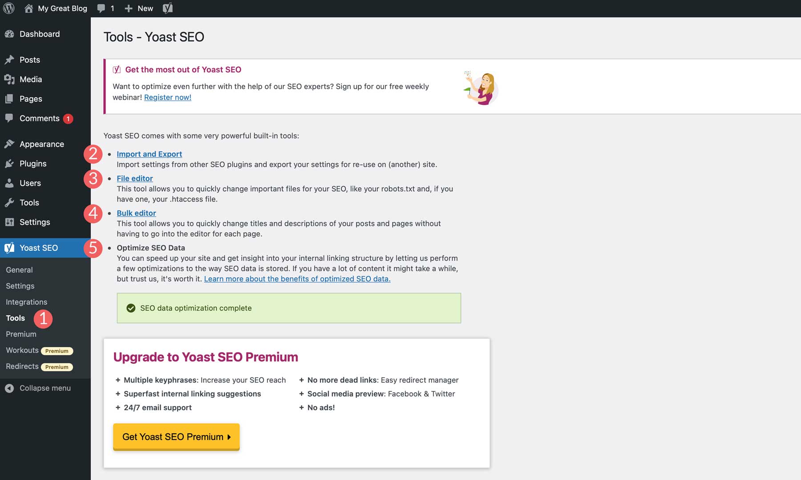The image size is (801, 480).
Task: Open the Media library icon
Action: point(9,79)
